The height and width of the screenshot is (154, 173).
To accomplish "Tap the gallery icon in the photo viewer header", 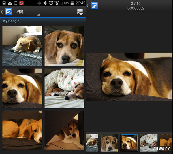I will (x=94, y=6).
